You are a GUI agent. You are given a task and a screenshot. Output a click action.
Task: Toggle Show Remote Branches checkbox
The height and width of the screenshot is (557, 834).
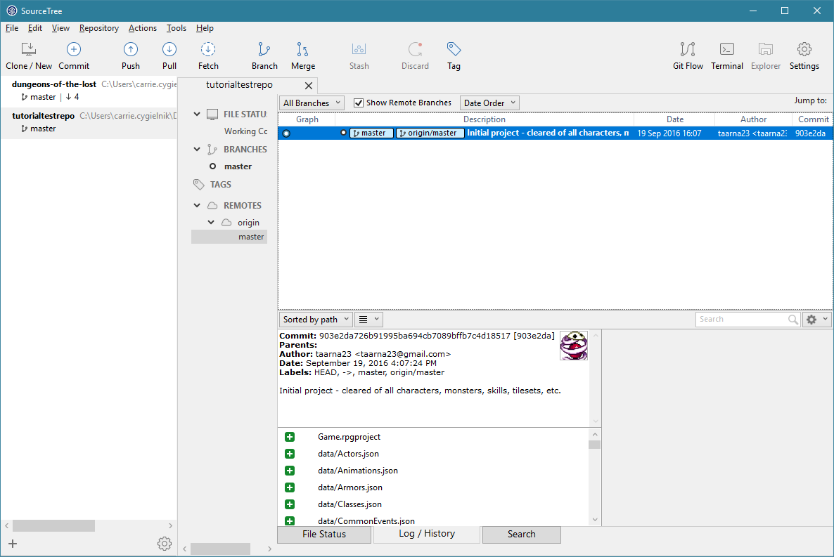359,103
